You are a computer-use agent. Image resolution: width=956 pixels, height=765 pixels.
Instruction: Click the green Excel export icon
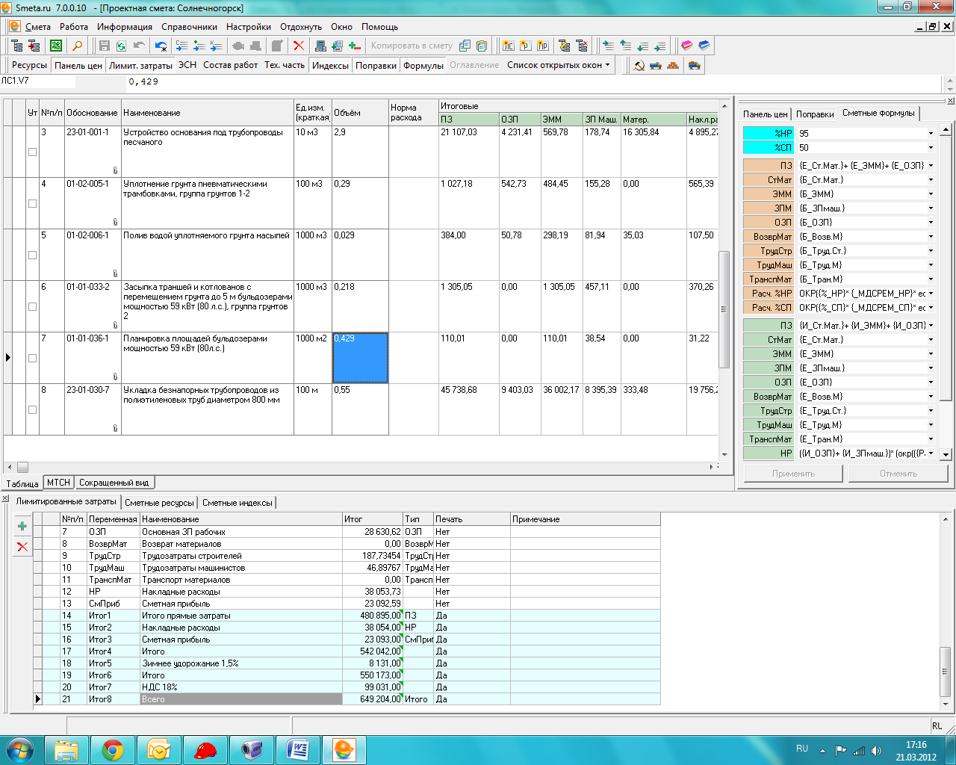56,46
